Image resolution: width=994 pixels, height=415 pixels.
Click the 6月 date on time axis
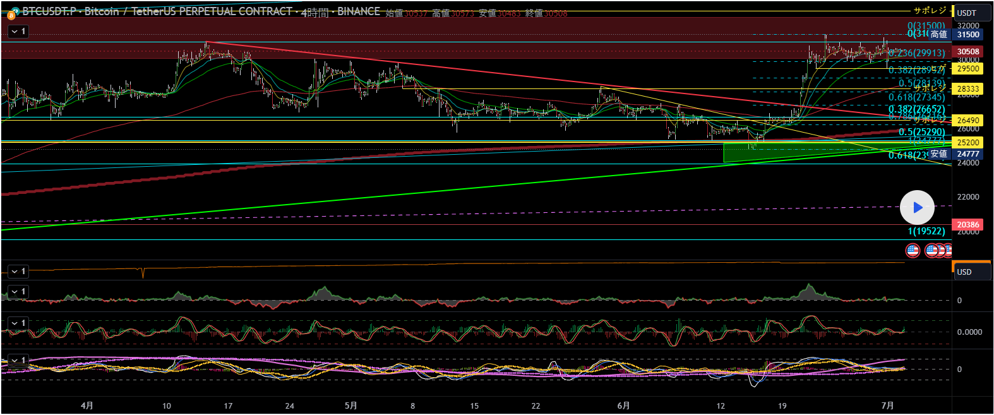[623, 406]
